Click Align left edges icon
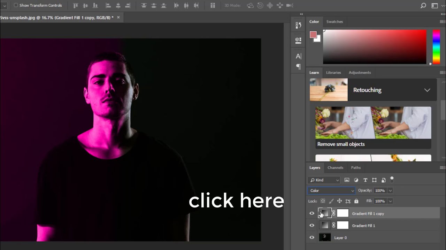Viewport: 446px width, 250px height. (108, 5)
